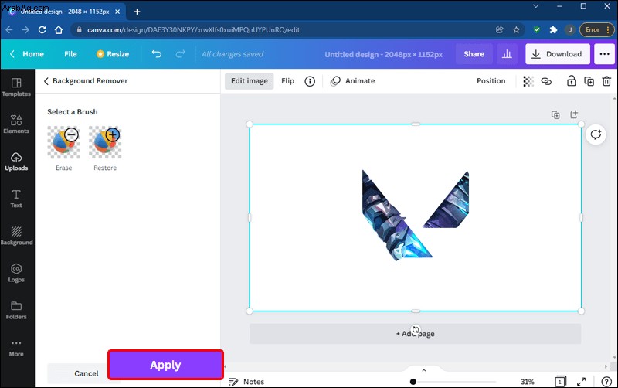The height and width of the screenshot is (388, 618).
Task: Open the browser extensions puzzle icon
Action: (x=553, y=29)
